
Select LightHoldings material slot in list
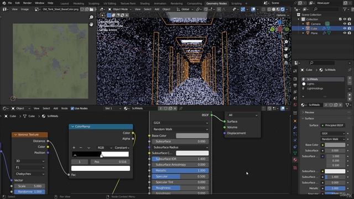[323, 88]
